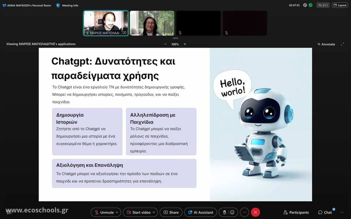Open the Annotate tool
The width and height of the screenshot is (351, 219).
326,44
